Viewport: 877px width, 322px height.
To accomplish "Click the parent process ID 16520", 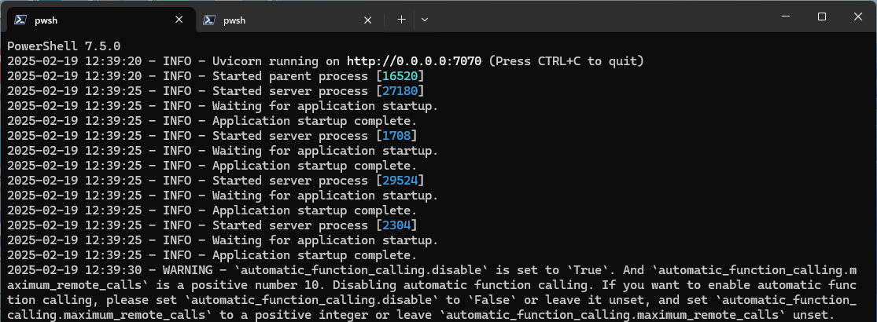I will (399, 76).
